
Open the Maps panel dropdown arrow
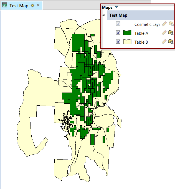click(x=116, y=8)
